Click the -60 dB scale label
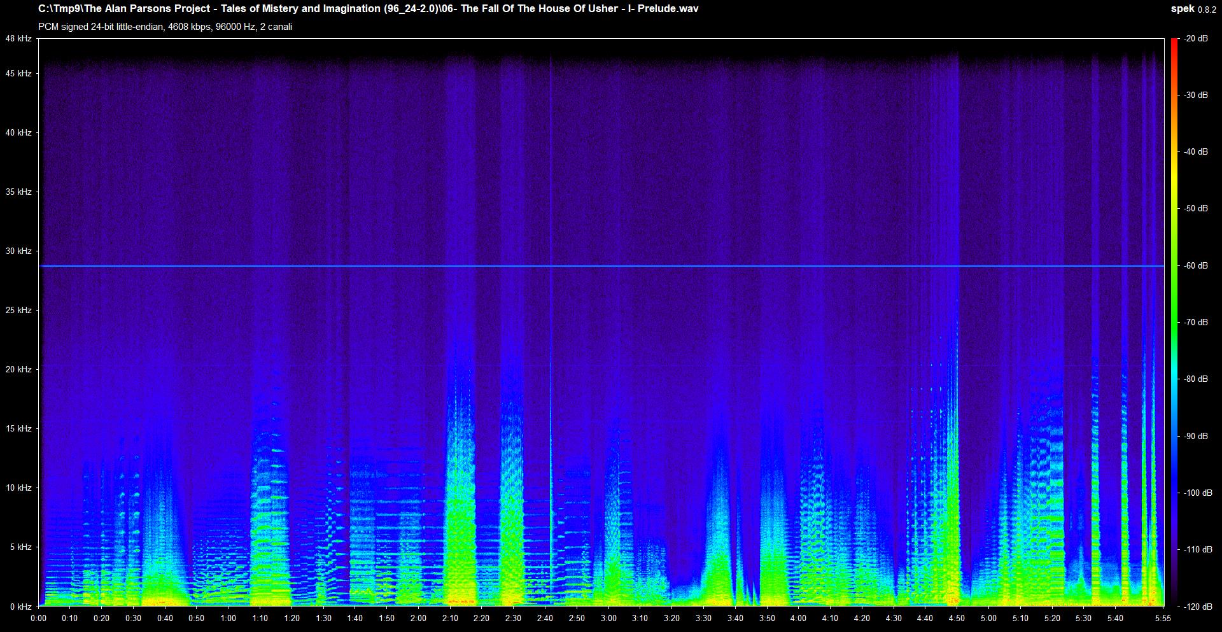 click(x=1195, y=266)
